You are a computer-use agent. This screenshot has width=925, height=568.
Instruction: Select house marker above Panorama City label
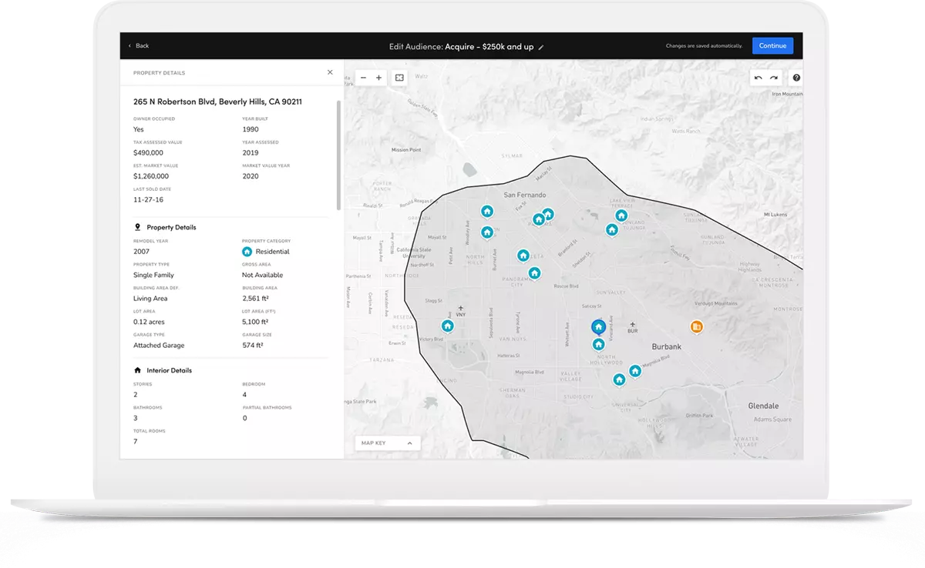point(534,272)
